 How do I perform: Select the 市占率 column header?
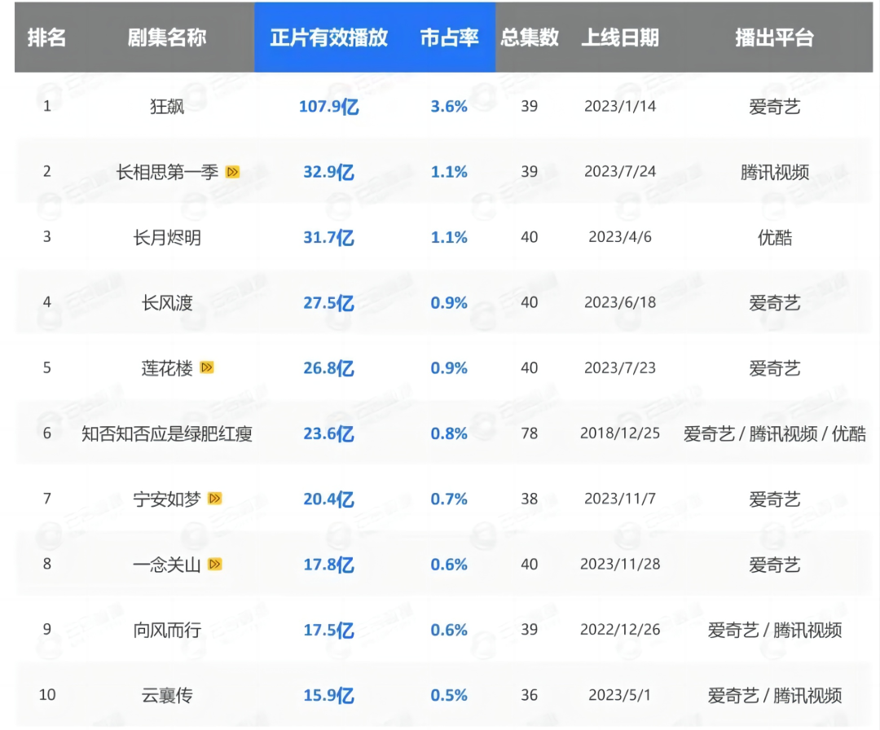pyautogui.click(x=449, y=37)
